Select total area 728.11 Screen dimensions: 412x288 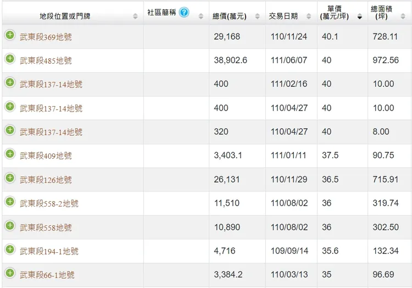click(x=385, y=36)
